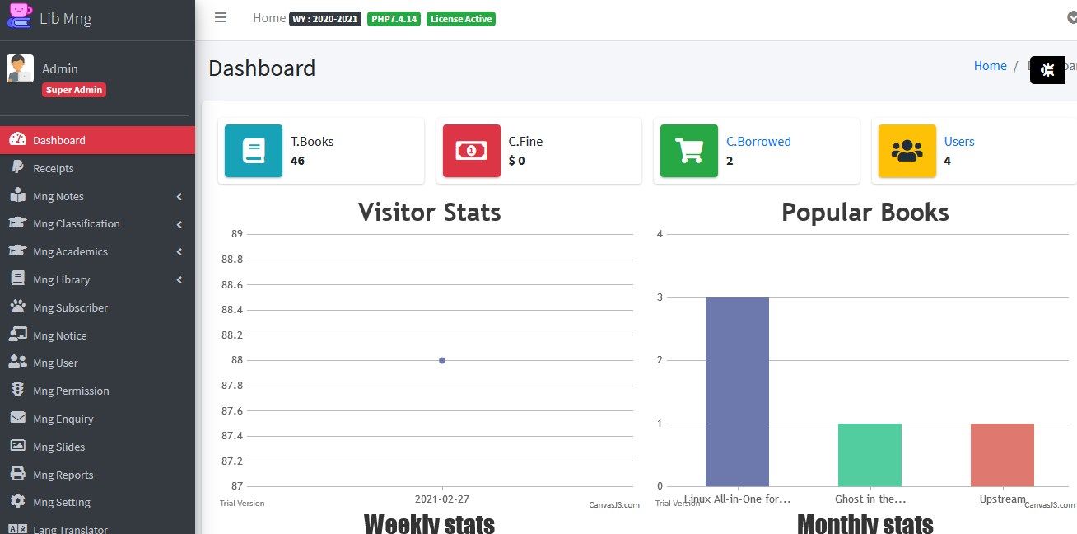Screen dimensions: 1077x534
Task: Toggle the sidebar with hamburger icon
Action: point(221,17)
